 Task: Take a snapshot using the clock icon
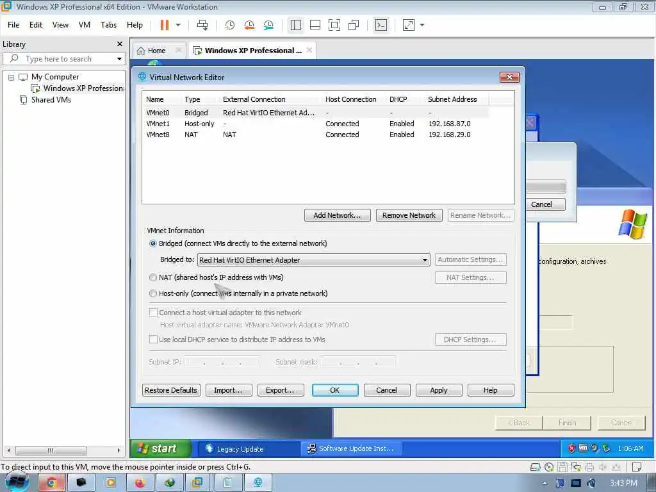click(230, 25)
